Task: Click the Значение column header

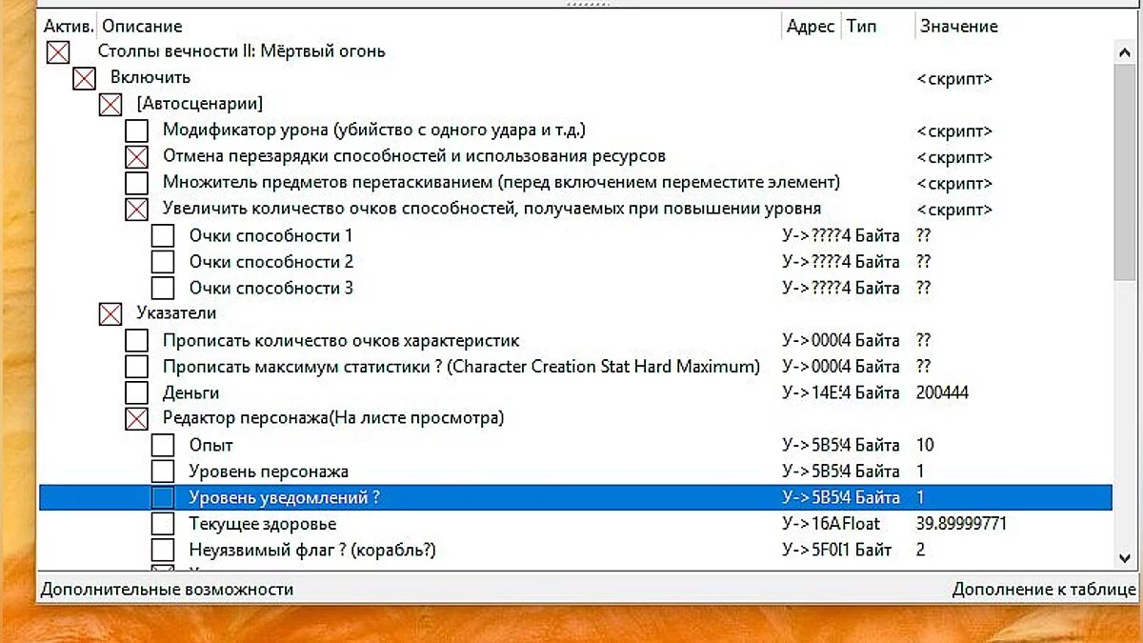Action: 959,27
